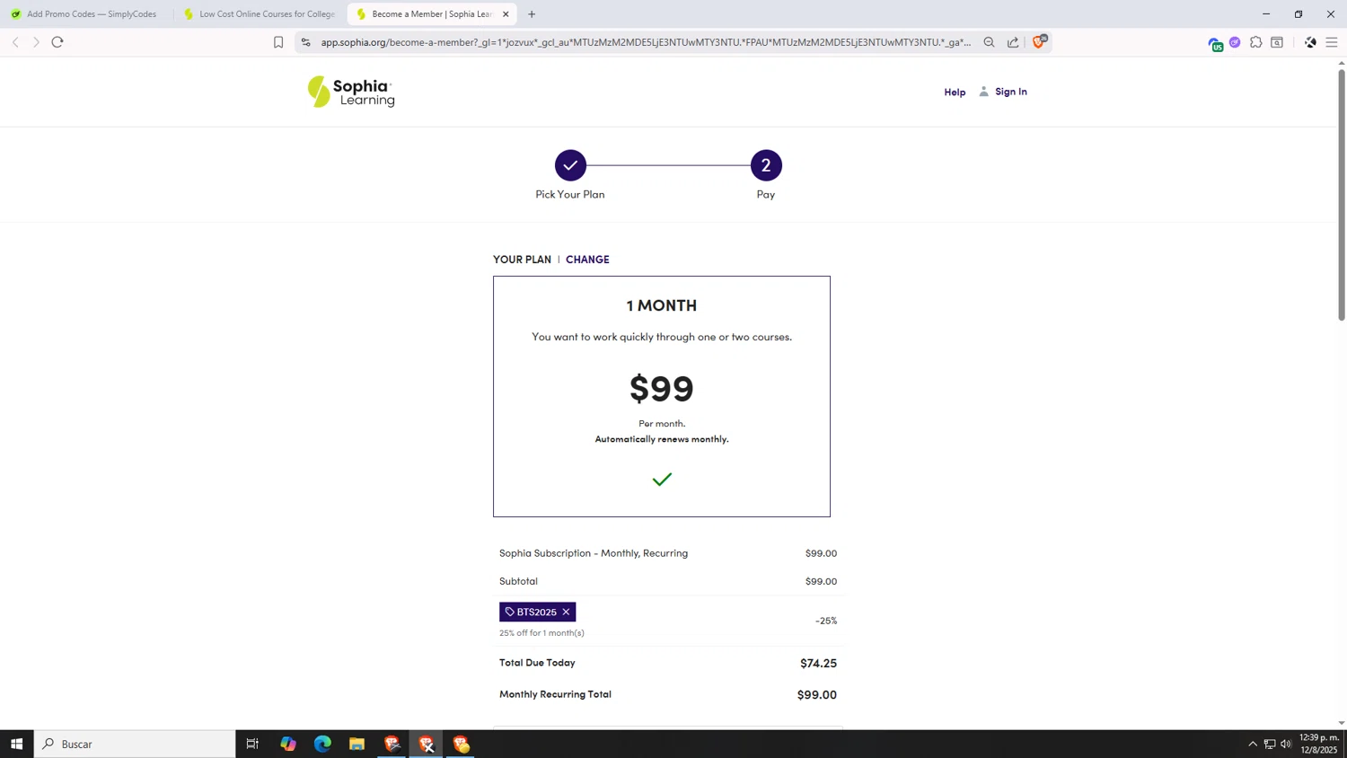Reload the page with refresh icon
This screenshot has width=1347, height=758.
(57, 42)
